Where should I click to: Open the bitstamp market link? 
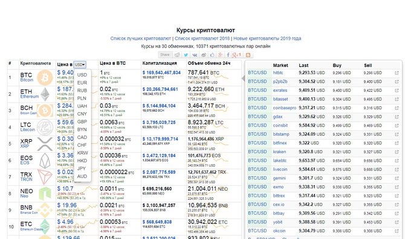click(281, 135)
